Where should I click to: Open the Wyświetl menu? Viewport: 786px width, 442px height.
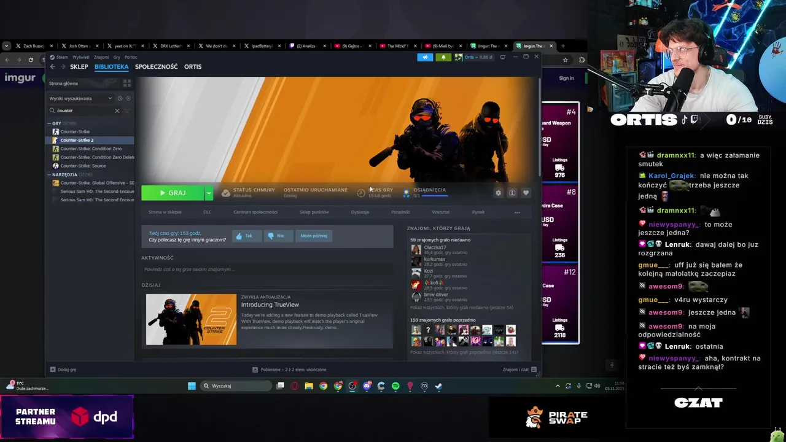[80, 57]
